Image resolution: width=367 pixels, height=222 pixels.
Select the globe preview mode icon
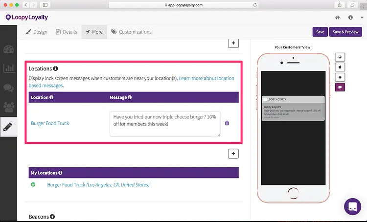[x=340, y=57]
